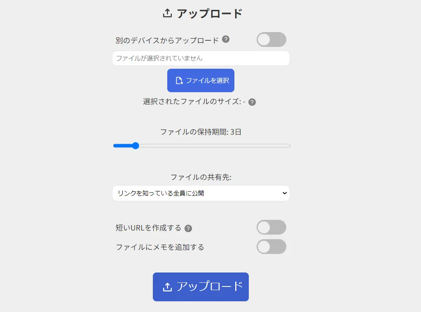Click the help icon beside 別のデバイスからアップロード

[225, 40]
